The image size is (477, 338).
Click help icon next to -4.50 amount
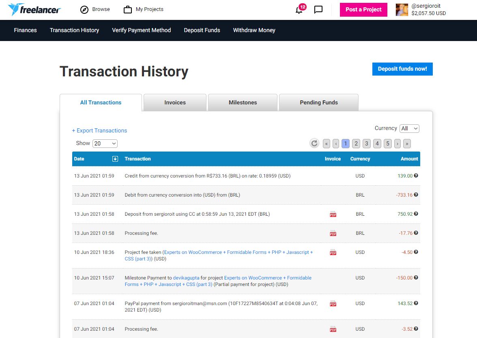coord(416,252)
